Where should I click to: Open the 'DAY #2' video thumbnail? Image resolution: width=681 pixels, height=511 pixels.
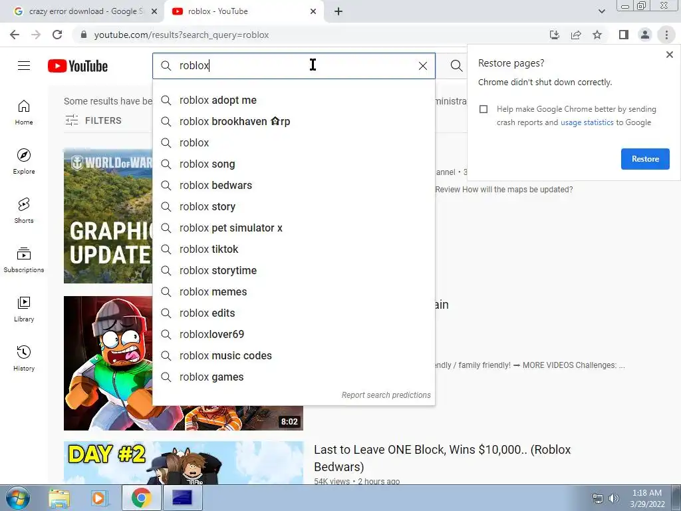click(184, 463)
